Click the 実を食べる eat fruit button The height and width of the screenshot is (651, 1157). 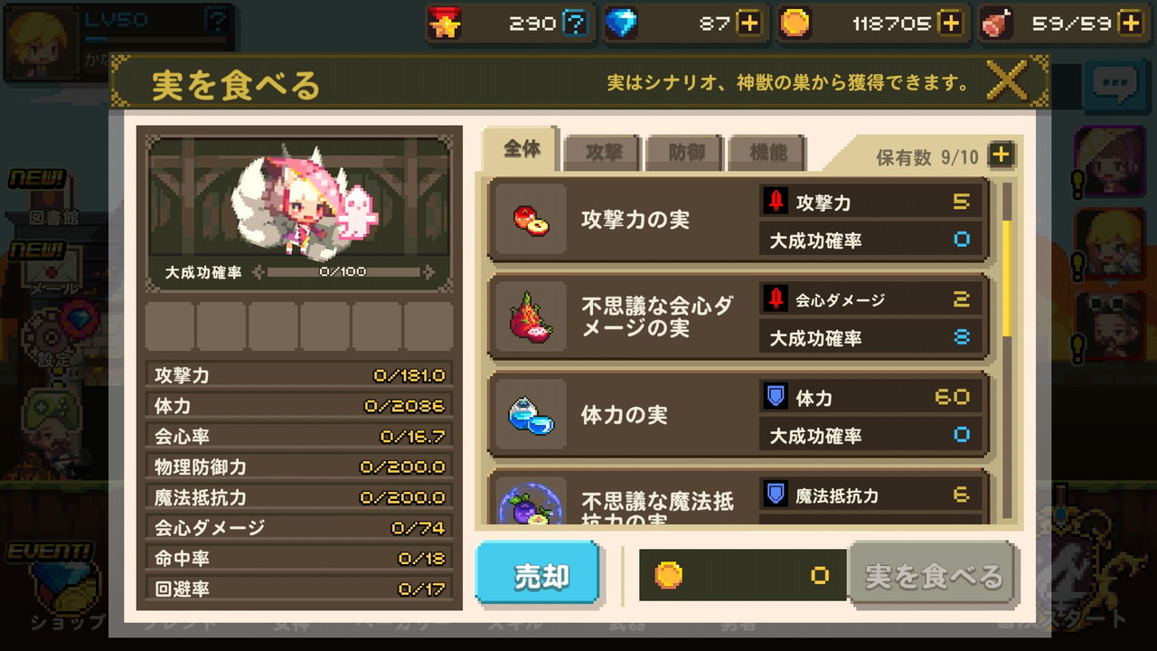[934, 574]
